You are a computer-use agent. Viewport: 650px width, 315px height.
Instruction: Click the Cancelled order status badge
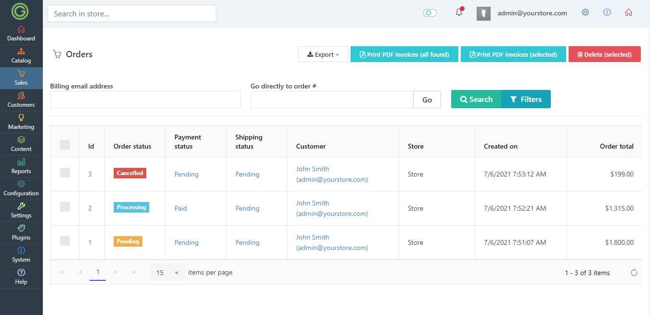(x=130, y=173)
